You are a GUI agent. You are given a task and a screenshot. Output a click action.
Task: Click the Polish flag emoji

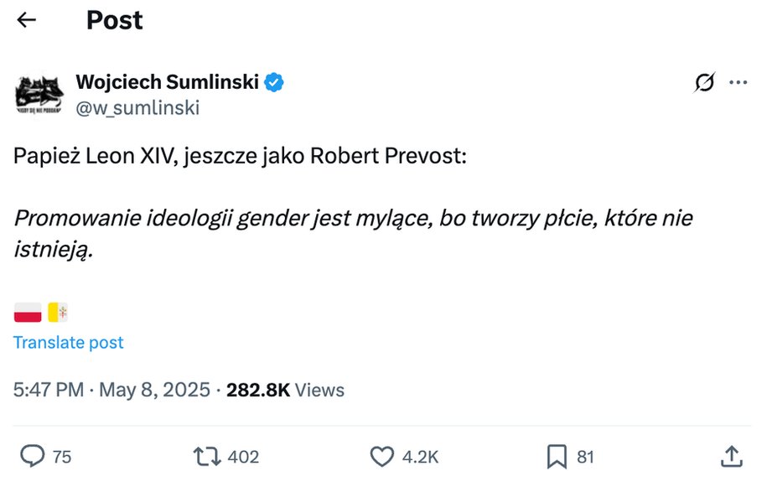(x=28, y=313)
